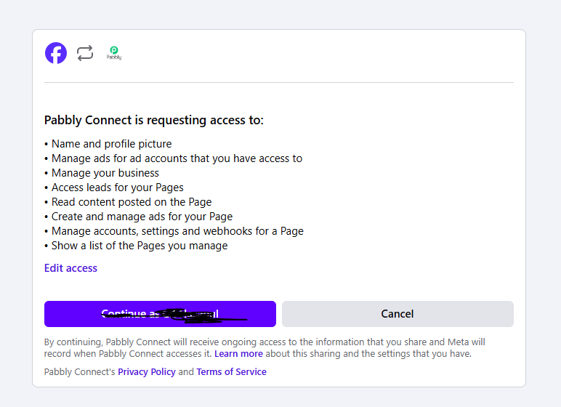Click the Pabbly logo icon
The width and height of the screenshot is (561, 407).
coord(114,52)
